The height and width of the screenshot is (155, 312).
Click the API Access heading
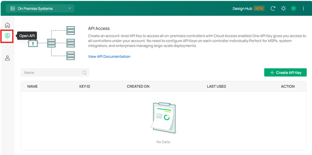[x=99, y=28]
